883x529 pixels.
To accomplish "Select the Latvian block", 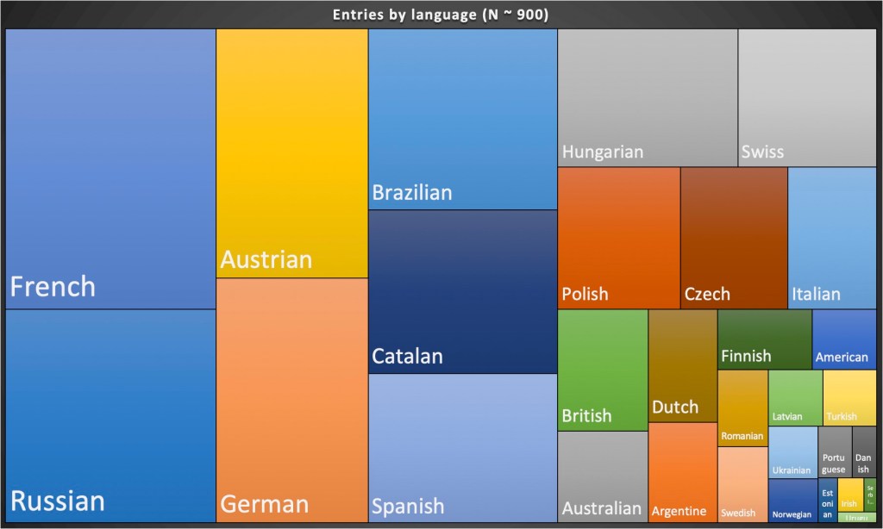I will click(795, 397).
